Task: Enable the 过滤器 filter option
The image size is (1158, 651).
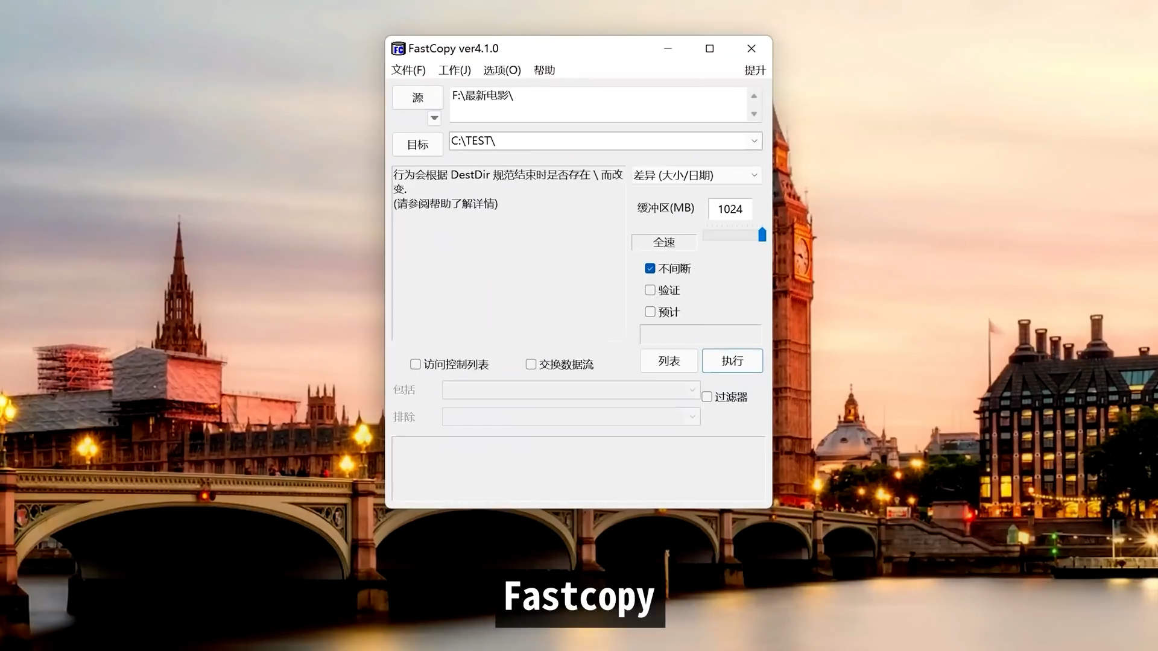Action: 707,396
